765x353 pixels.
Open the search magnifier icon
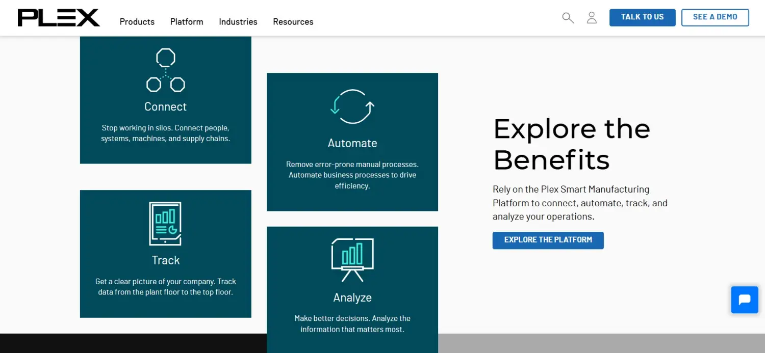(x=568, y=18)
